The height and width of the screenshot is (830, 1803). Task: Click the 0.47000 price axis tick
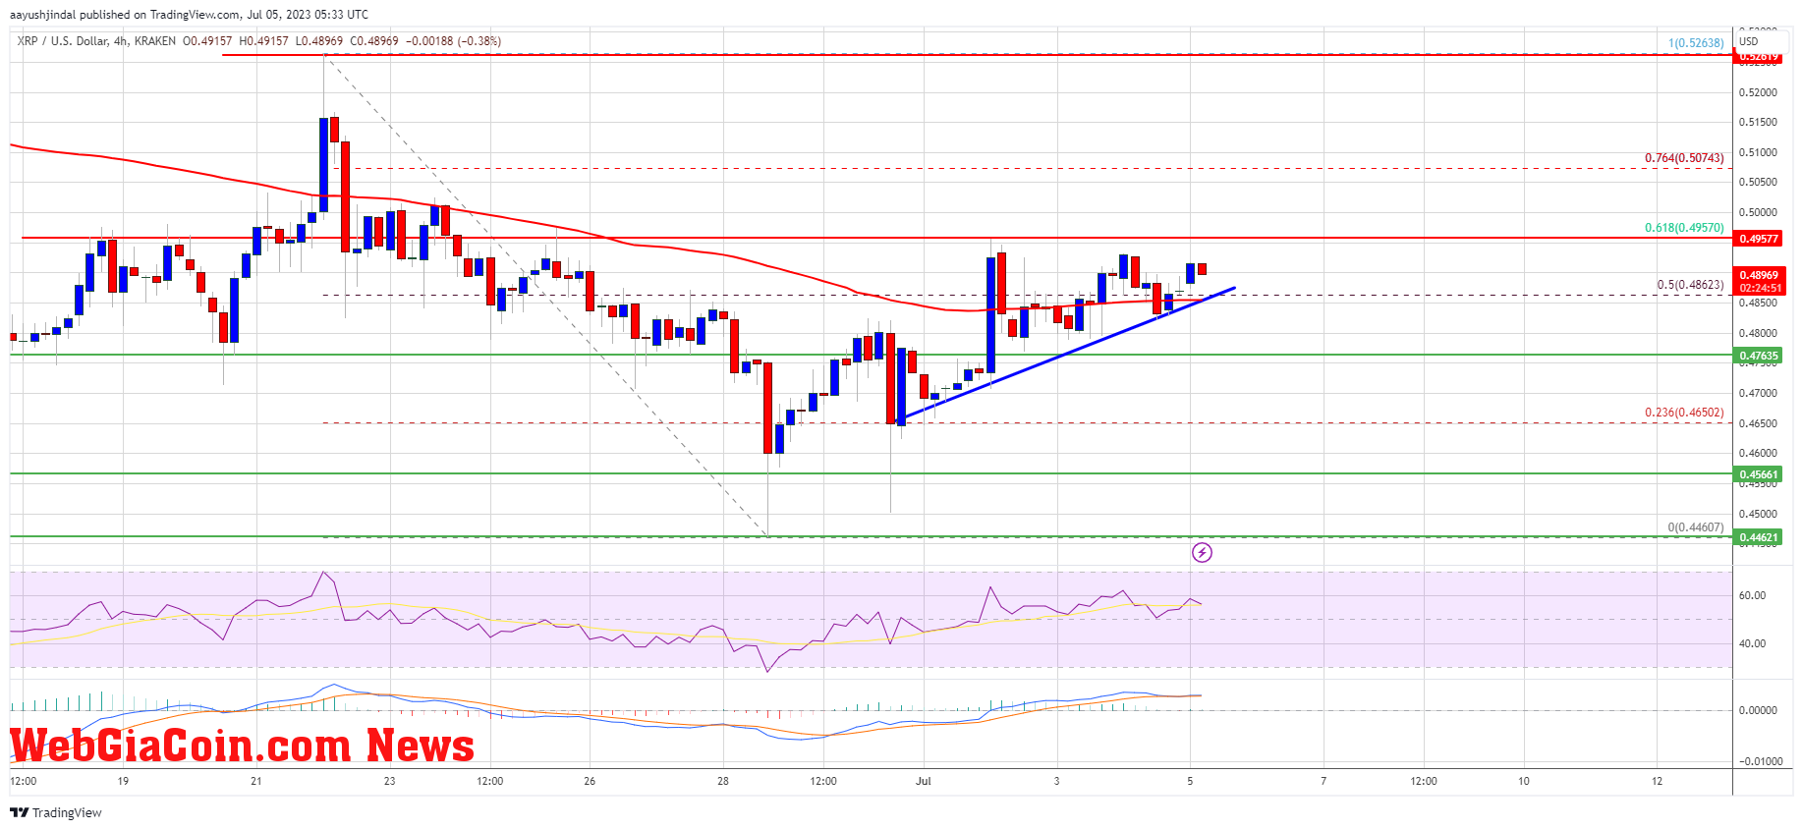click(1758, 393)
